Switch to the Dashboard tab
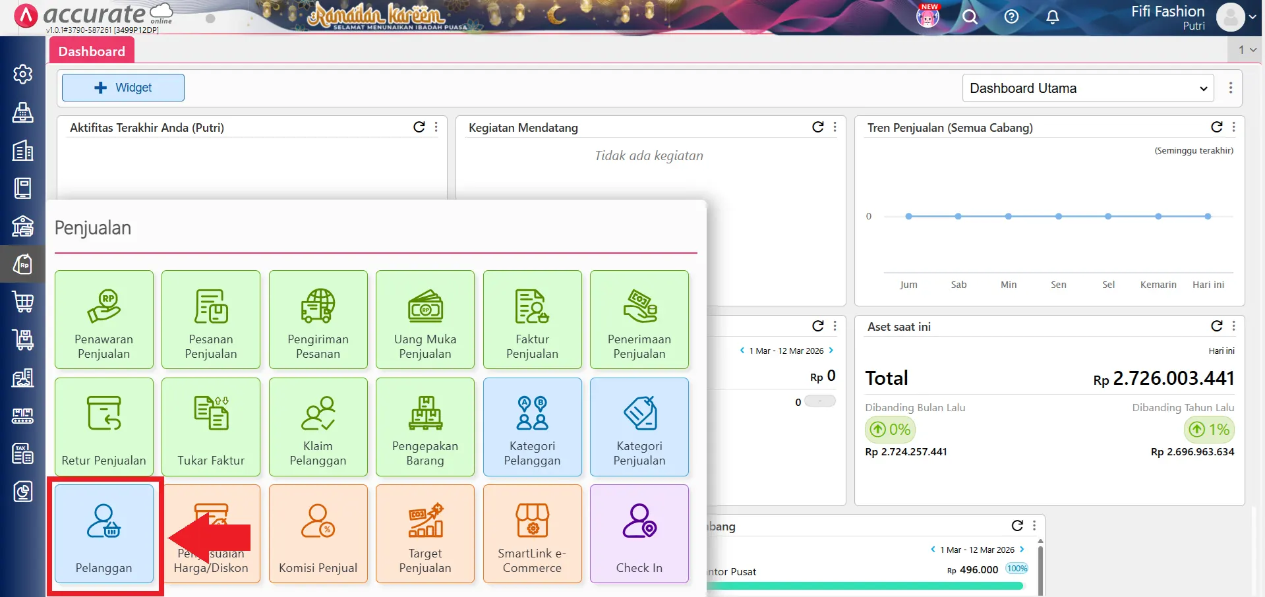 (92, 51)
